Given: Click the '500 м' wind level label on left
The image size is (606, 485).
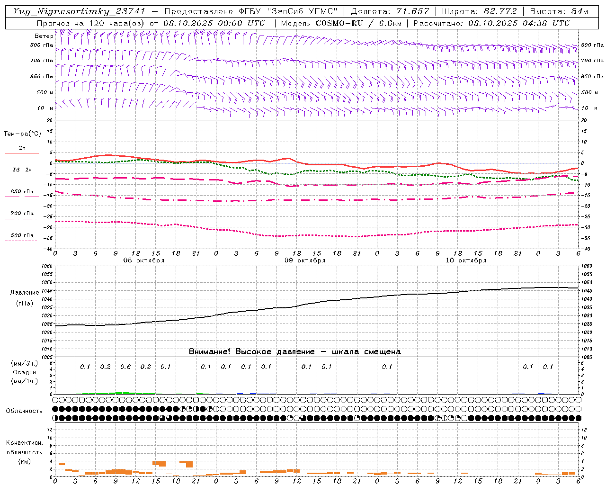Looking at the screenshot, I should (x=45, y=93).
